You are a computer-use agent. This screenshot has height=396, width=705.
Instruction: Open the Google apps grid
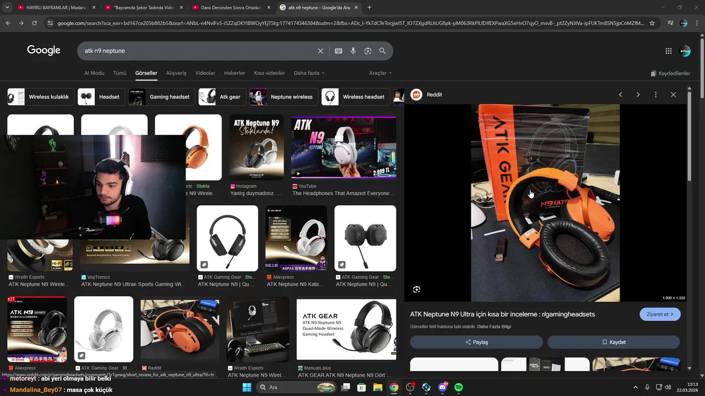(x=669, y=51)
